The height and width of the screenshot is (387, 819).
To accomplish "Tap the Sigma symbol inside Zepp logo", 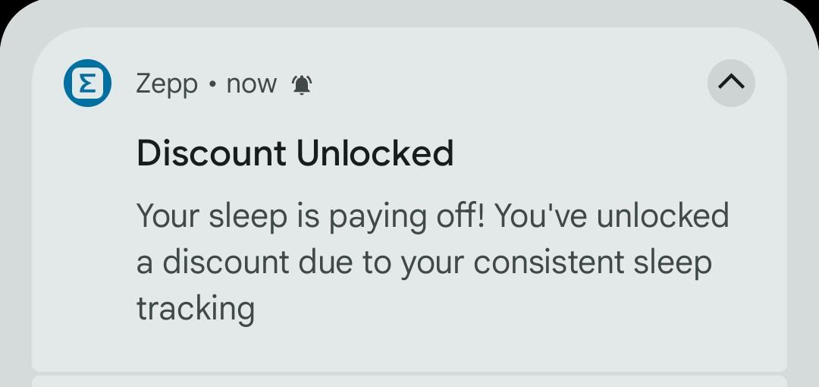I will [87, 83].
